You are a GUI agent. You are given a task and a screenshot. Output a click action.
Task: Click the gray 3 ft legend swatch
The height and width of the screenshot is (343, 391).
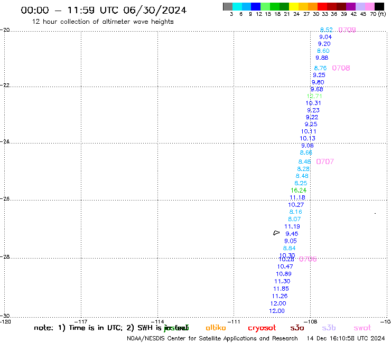(x=228, y=6)
